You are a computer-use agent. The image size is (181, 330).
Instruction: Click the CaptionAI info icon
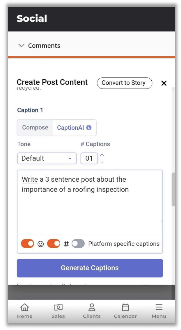(89, 128)
